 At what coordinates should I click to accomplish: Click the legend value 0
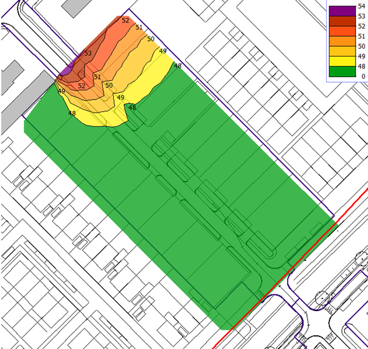tap(364, 77)
